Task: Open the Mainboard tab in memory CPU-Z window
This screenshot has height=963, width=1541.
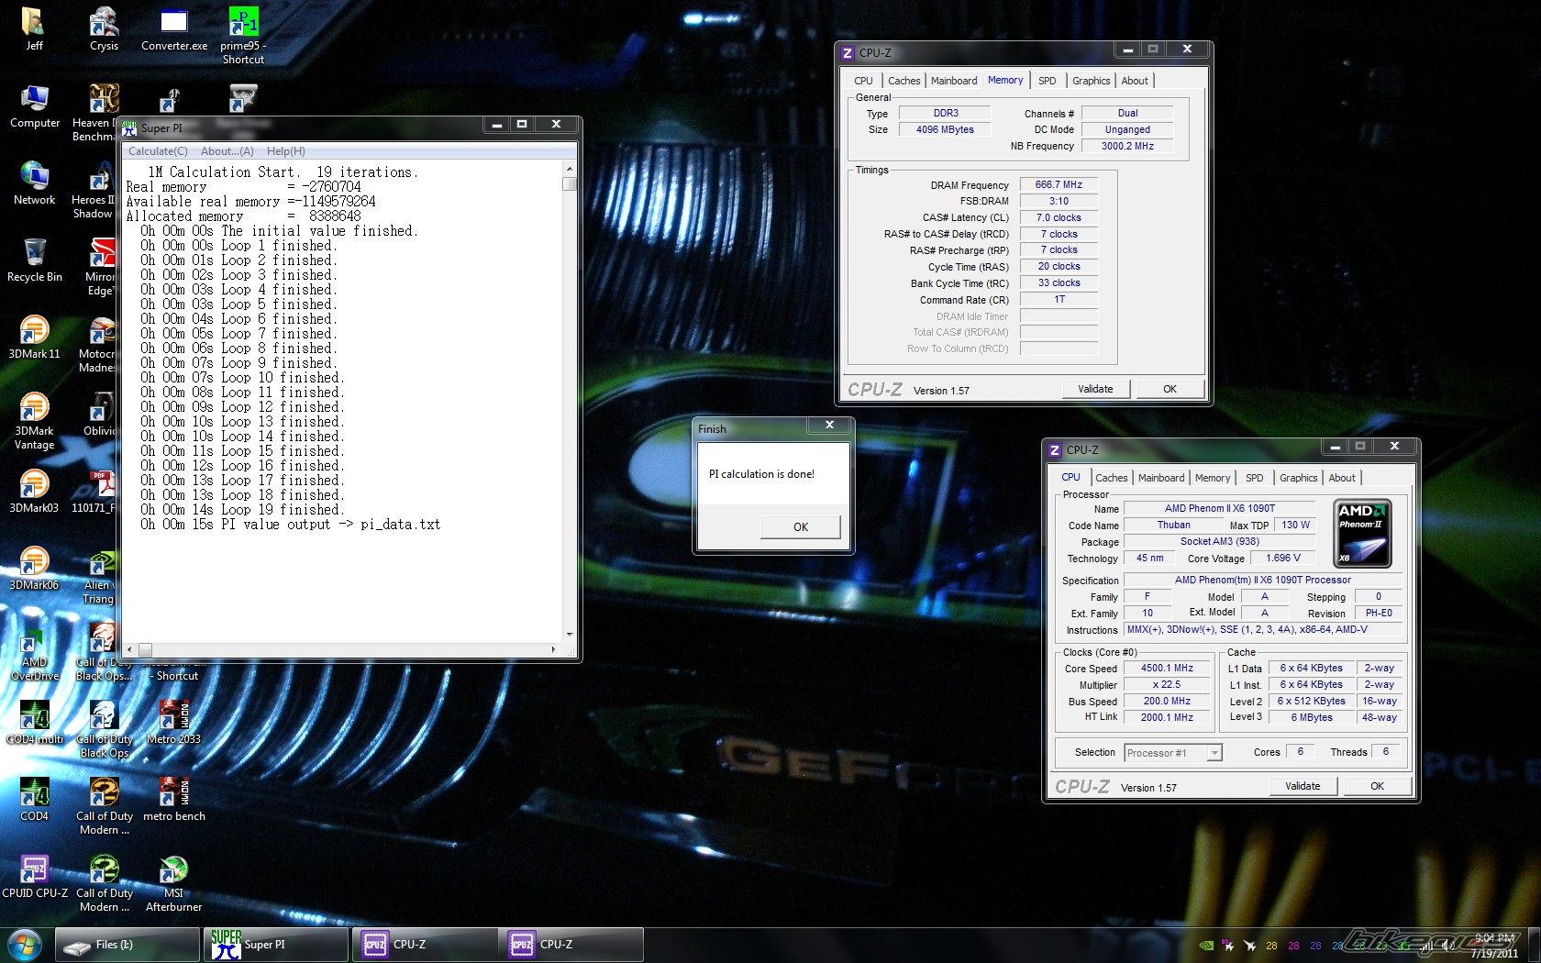Action: pyautogui.click(x=954, y=81)
